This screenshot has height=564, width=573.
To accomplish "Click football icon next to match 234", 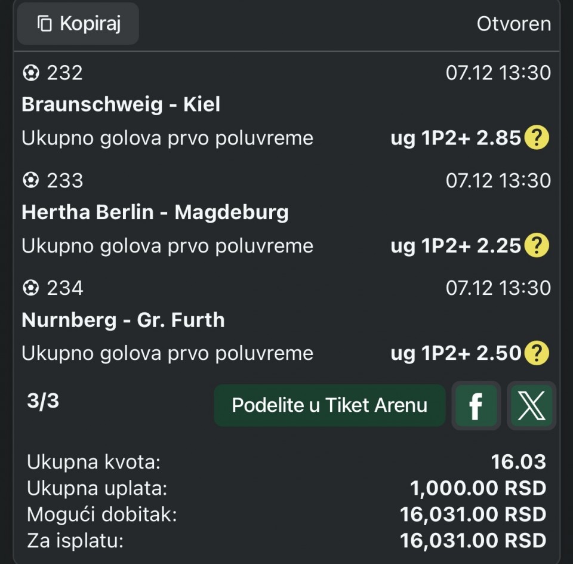I will [30, 288].
